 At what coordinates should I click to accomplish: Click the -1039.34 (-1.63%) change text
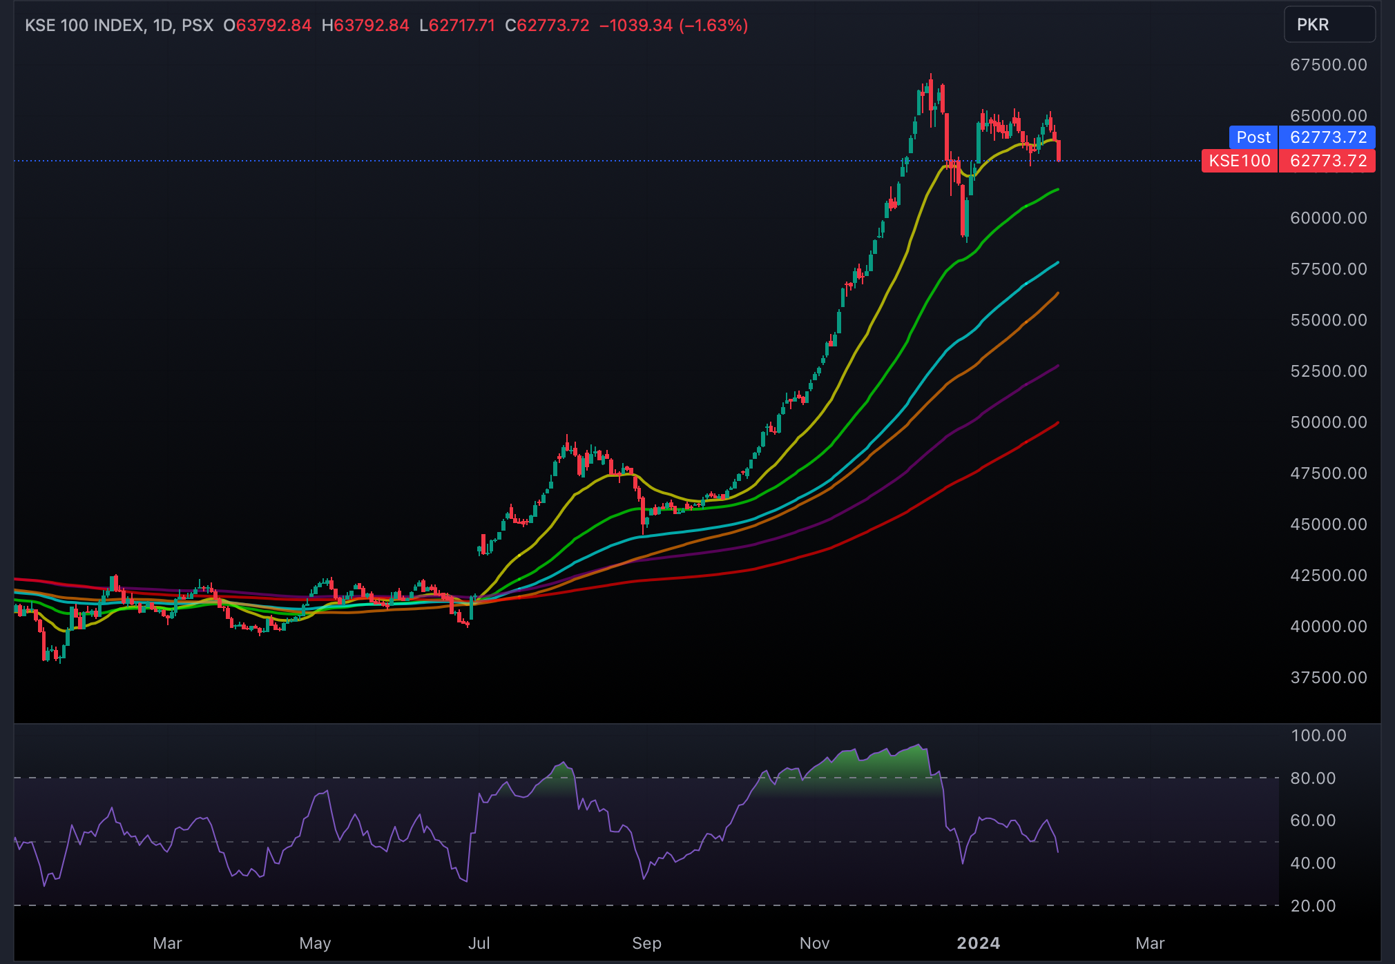[x=673, y=26]
